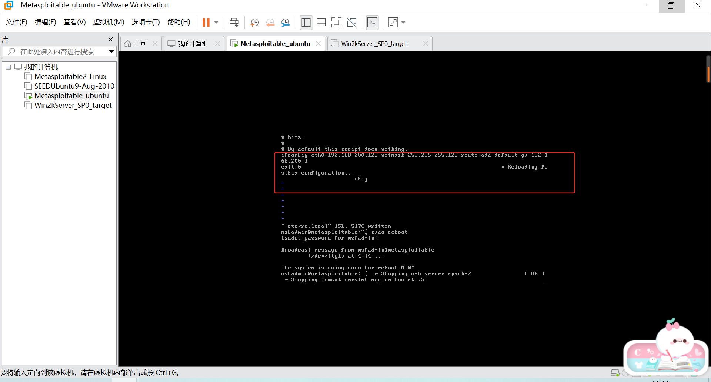The image size is (711, 382).
Task: Click the search magnifier icon in library
Action: pos(11,52)
